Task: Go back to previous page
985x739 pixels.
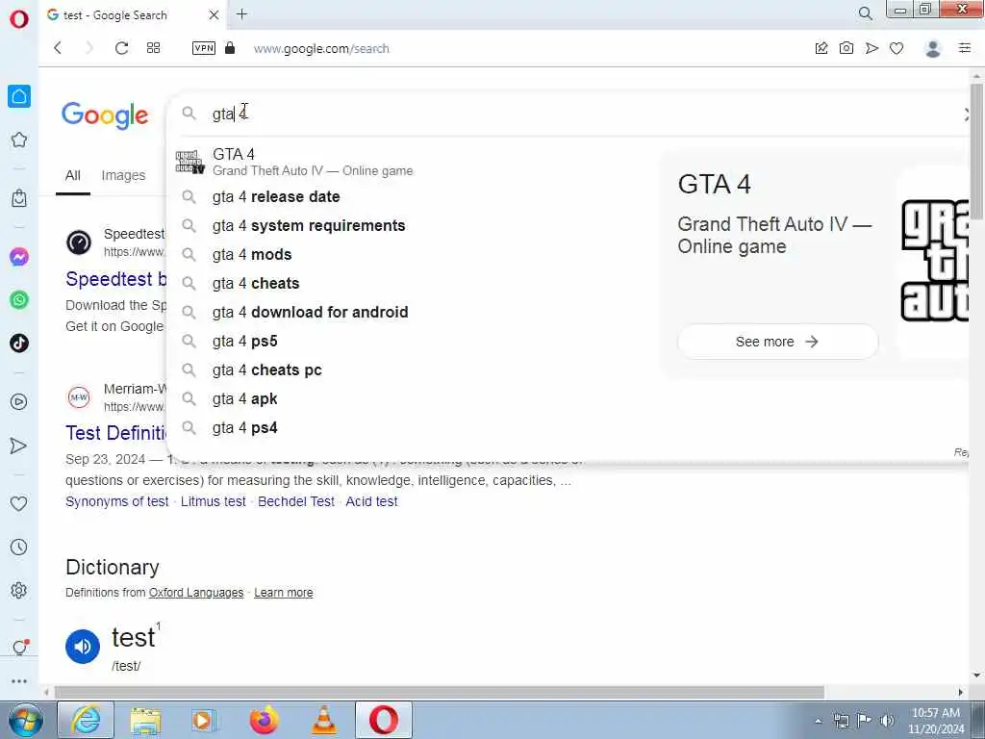Action: coord(58,48)
